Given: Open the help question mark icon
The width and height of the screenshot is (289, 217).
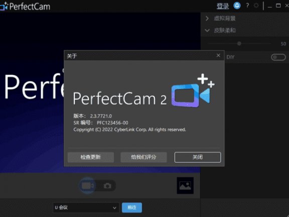Looking at the screenshot, I should (247, 6).
